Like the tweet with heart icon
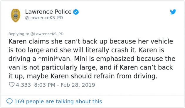This screenshot has width=185, height=108. (12, 85)
